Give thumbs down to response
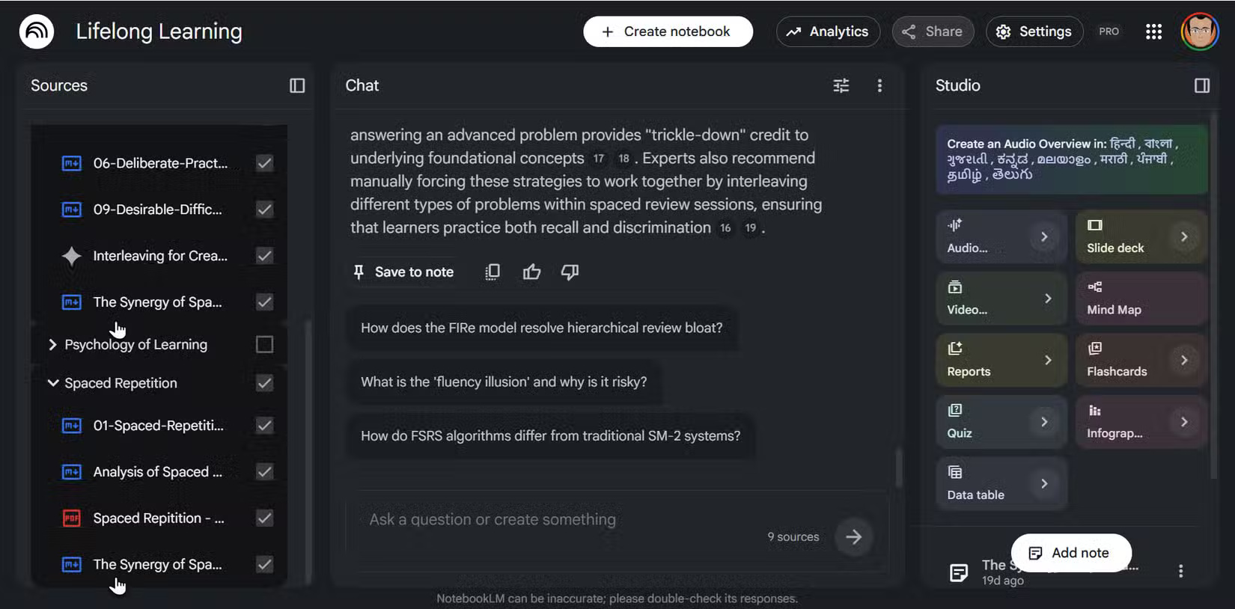Image resolution: width=1235 pixels, height=609 pixels. 570,272
